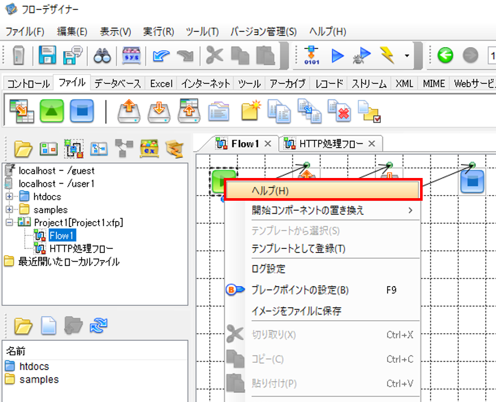
Task: Open the バージョン管理(S) menu
Action: [x=263, y=32]
